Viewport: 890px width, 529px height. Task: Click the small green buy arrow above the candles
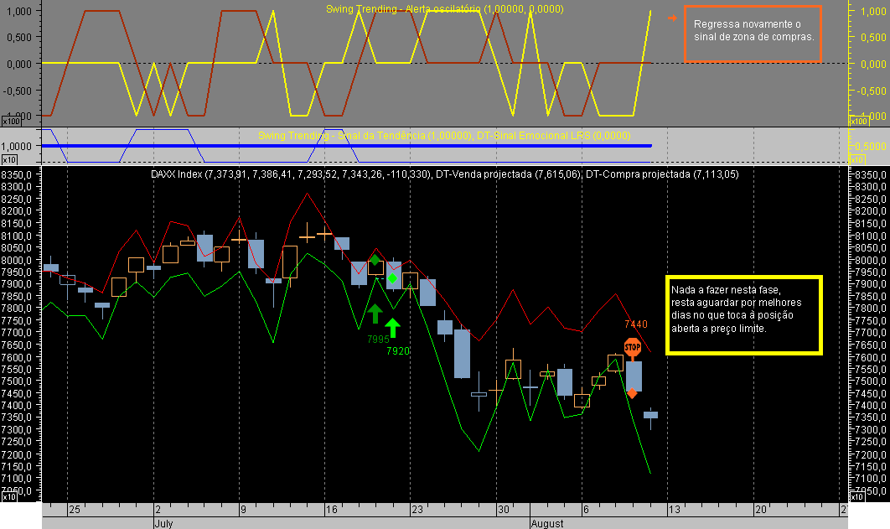[375, 261]
